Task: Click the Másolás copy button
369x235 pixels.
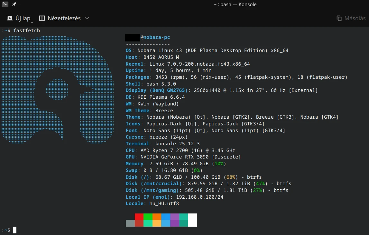Action: pos(351,18)
